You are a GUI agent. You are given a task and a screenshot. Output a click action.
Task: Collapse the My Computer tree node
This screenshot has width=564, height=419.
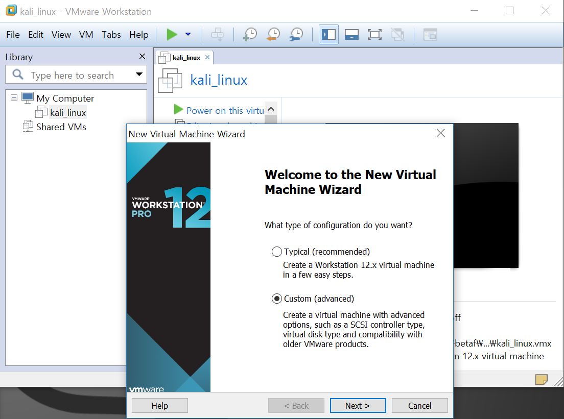tap(14, 98)
